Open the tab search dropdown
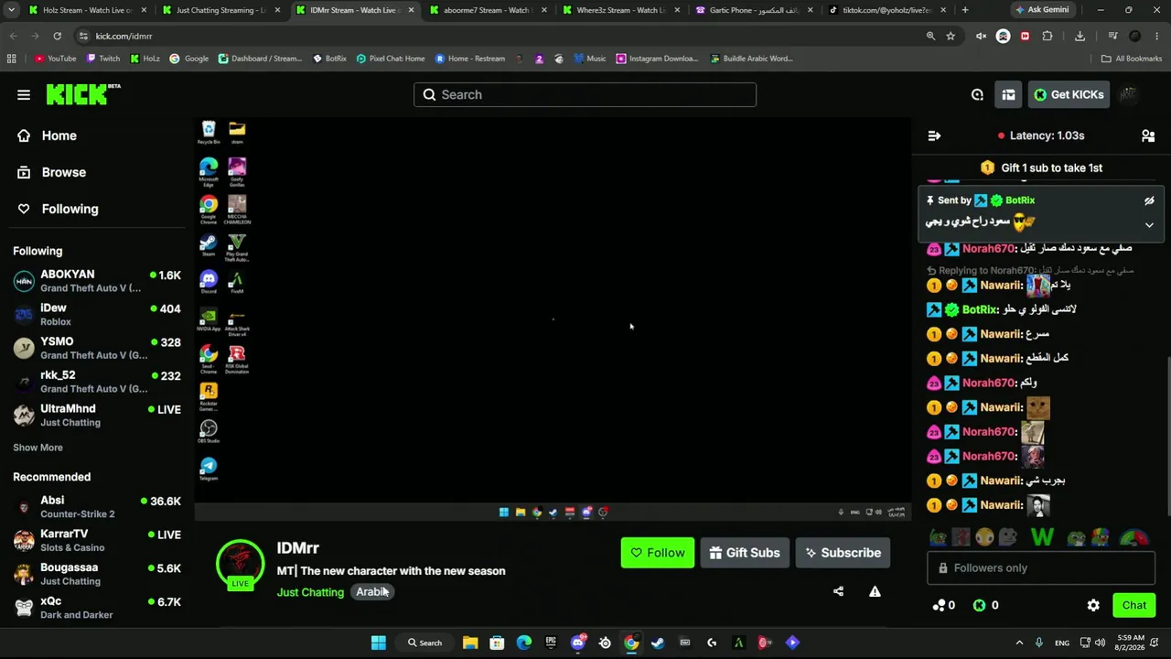Image resolution: width=1171 pixels, height=659 pixels. [9, 10]
